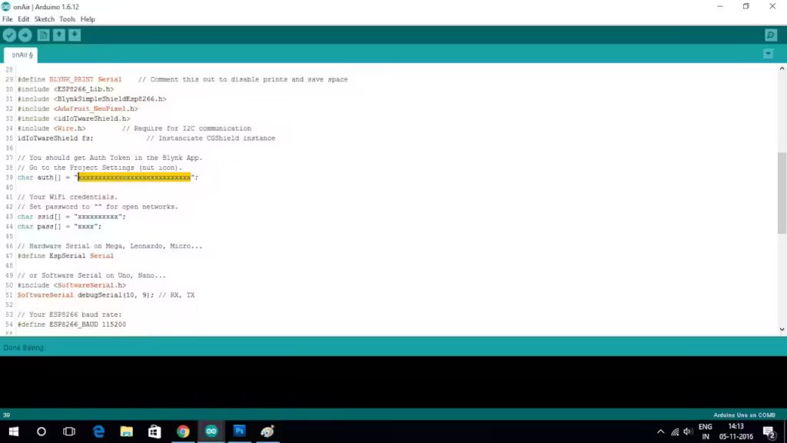Open the Action Center notification icon
The image size is (787, 443).
(x=769, y=431)
